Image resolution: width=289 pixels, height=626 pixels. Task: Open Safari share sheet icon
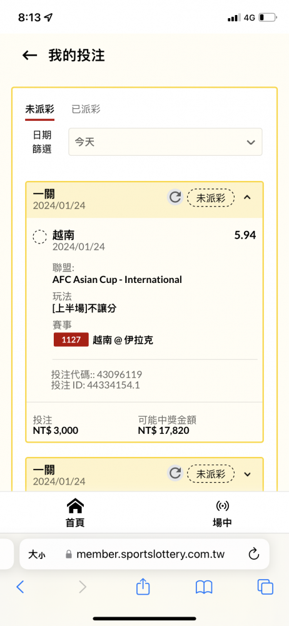point(143,587)
